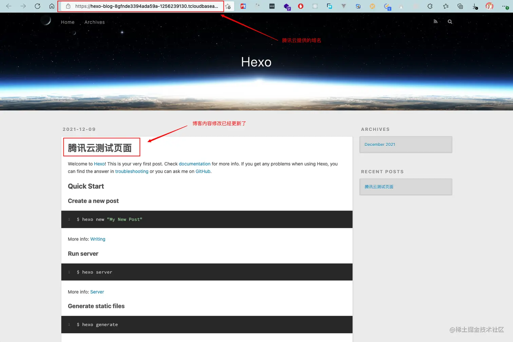Open the browser downloads icon

(475, 6)
